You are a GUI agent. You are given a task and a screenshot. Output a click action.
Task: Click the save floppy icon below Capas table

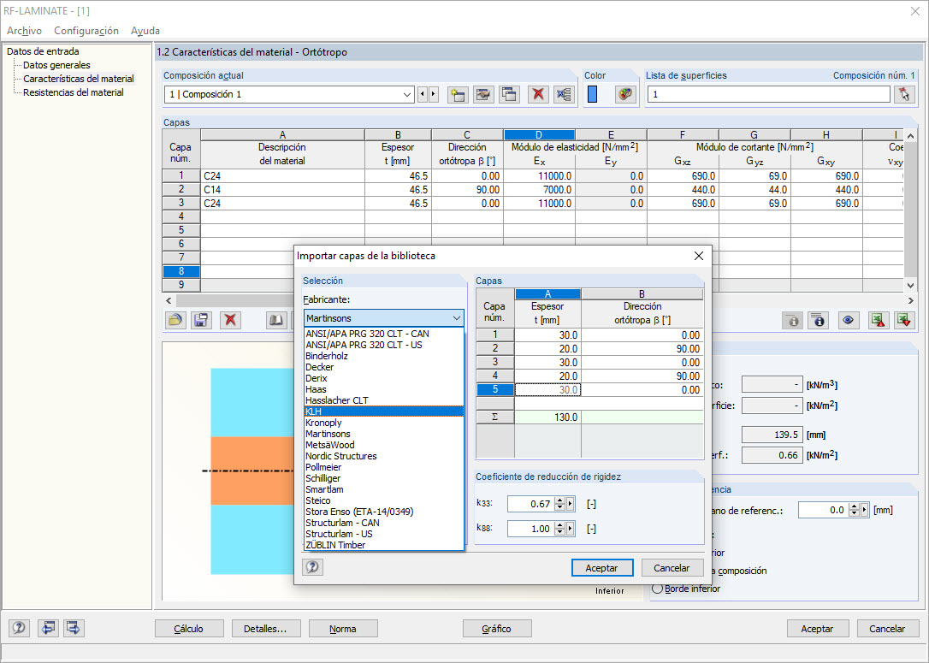pos(201,321)
